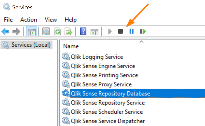The width and height of the screenshot is (205, 126).
Task: Click the Services window title icon
Action: point(7,7)
